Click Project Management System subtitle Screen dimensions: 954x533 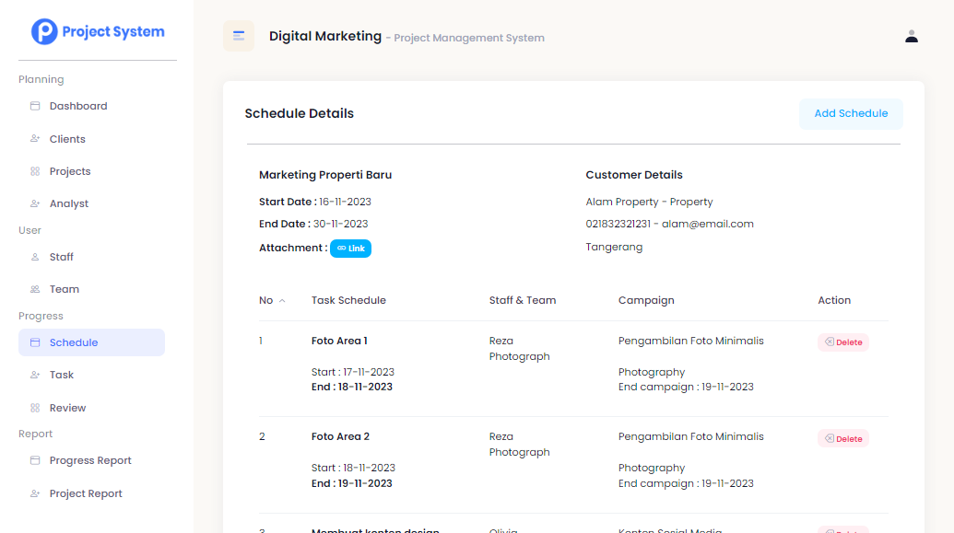point(469,38)
